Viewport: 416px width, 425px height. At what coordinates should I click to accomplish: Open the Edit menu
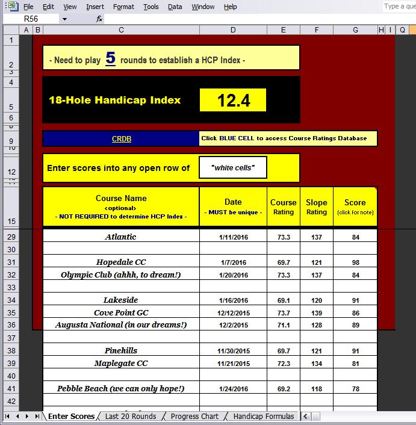click(49, 7)
